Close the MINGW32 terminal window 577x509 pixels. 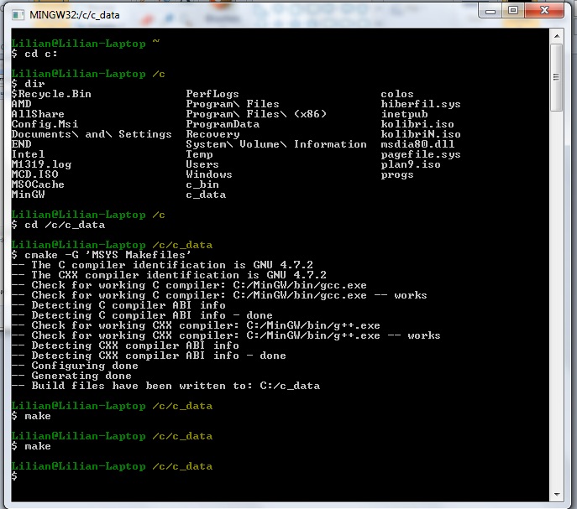[x=546, y=10]
